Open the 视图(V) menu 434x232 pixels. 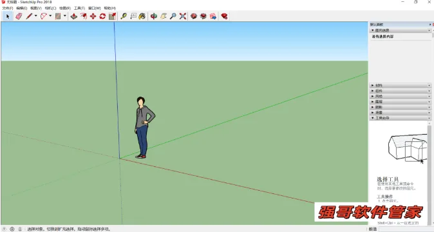pyautogui.click(x=36, y=8)
